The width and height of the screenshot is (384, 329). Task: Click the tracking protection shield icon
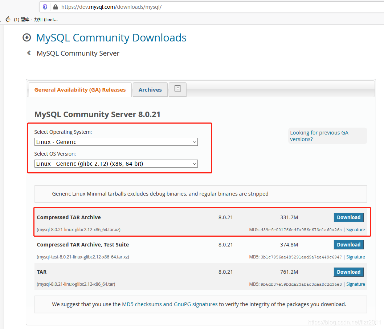(45, 7)
